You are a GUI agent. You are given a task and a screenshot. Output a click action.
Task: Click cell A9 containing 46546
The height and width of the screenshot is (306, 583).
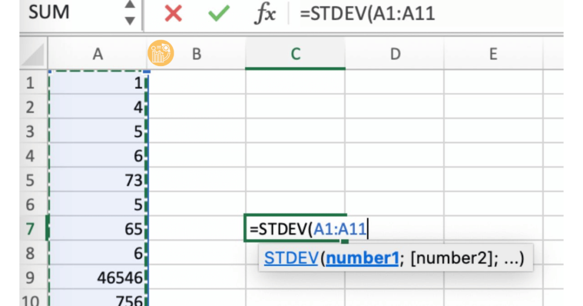tap(97, 278)
